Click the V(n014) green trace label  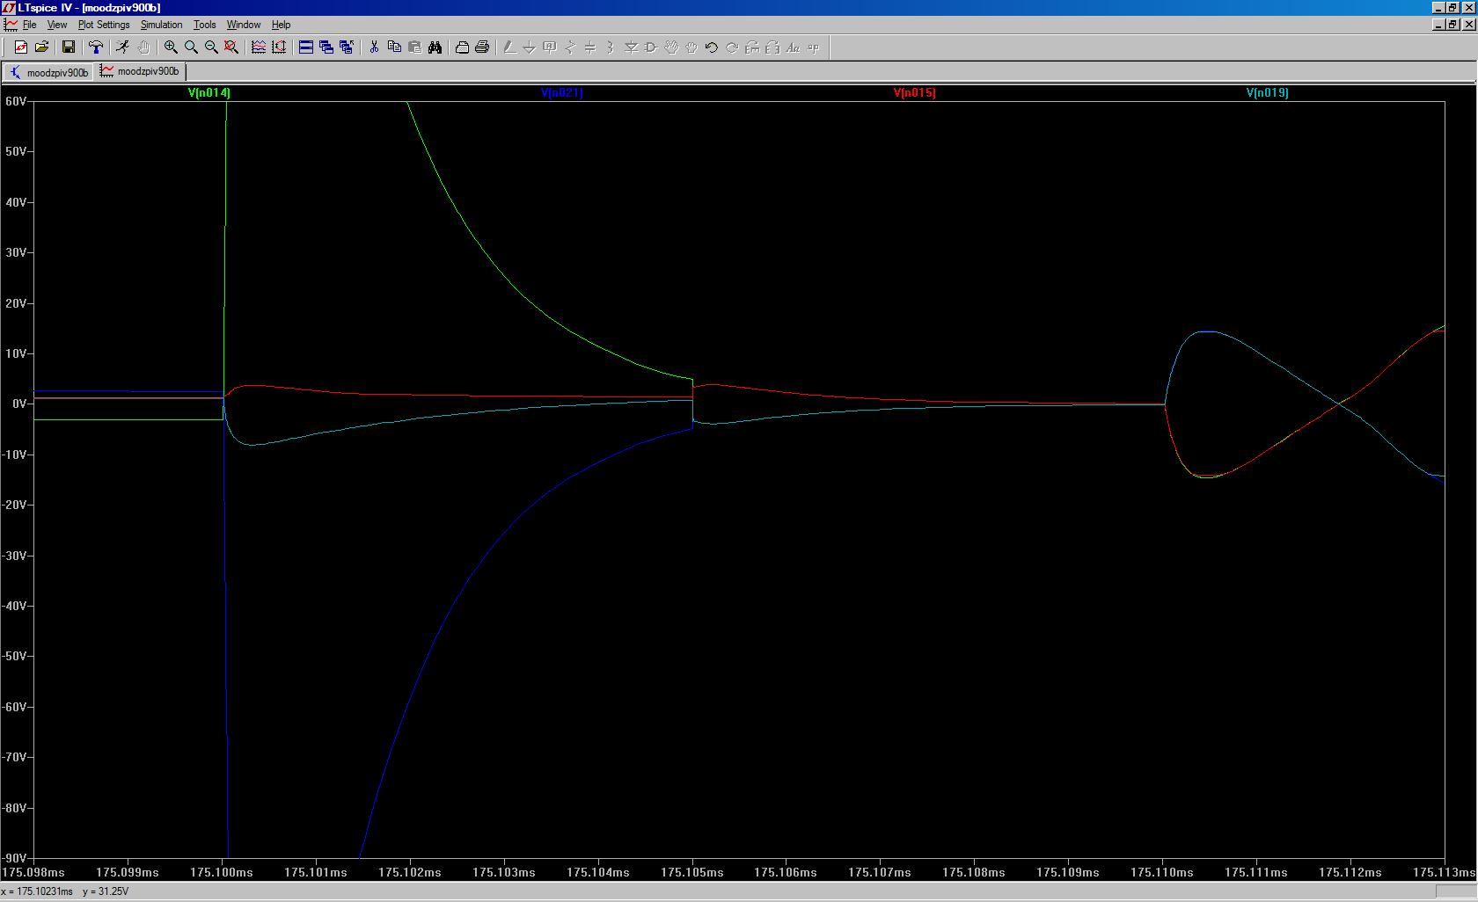(209, 92)
